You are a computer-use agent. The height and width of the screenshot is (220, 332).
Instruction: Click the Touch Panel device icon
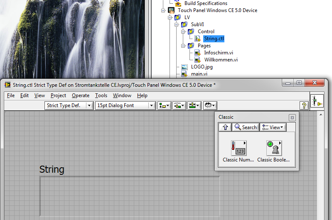point(171,10)
